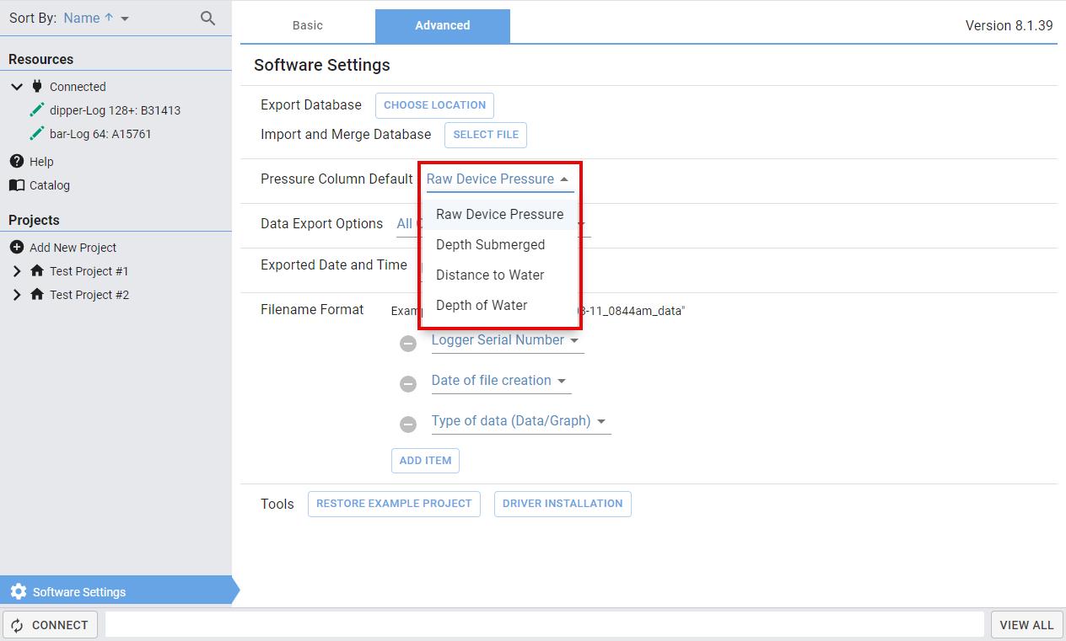Remove the Date of file creation item
1066x641 pixels.
pyautogui.click(x=408, y=383)
